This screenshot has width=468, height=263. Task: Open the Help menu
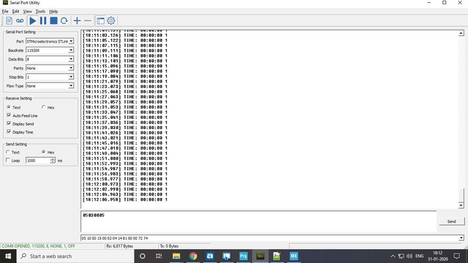click(x=53, y=11)
